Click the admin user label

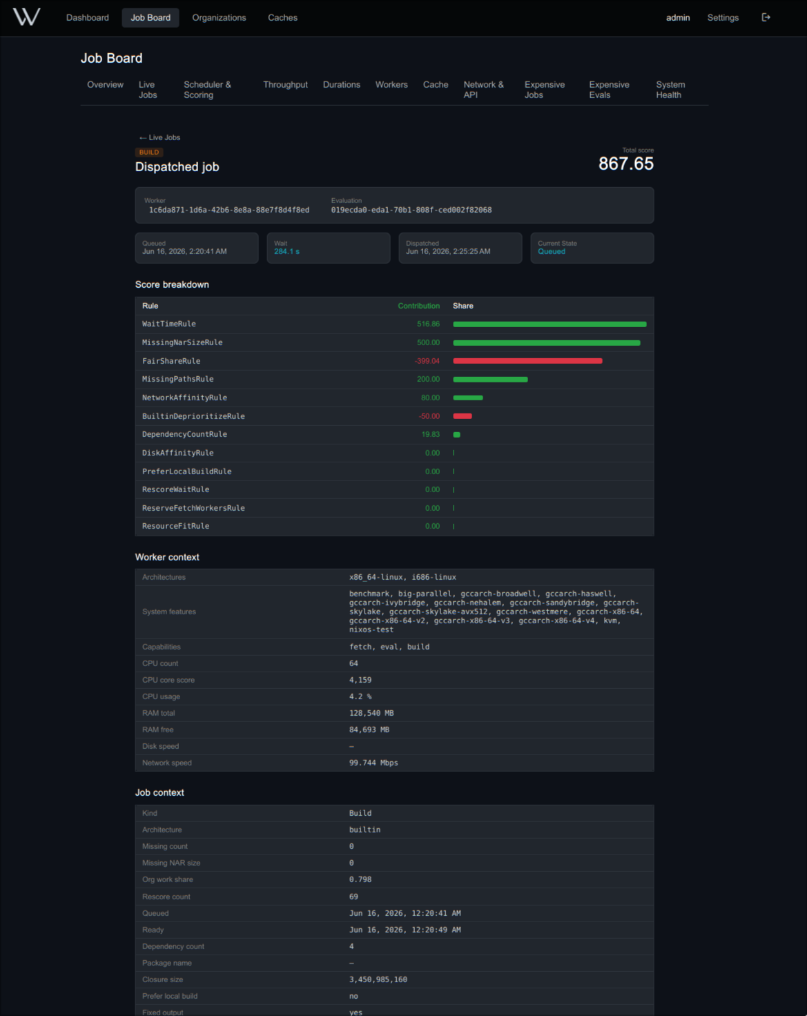(x=678, y=18)
